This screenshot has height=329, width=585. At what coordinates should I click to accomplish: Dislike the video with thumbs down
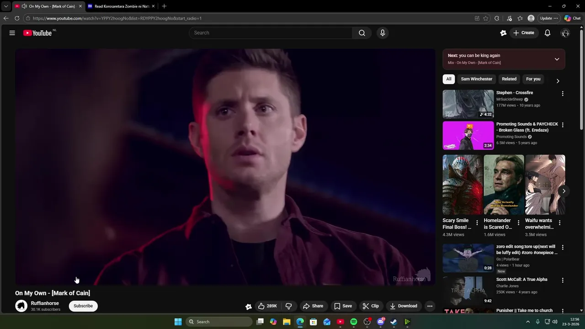pyautogui.click(x=288, y=306)
